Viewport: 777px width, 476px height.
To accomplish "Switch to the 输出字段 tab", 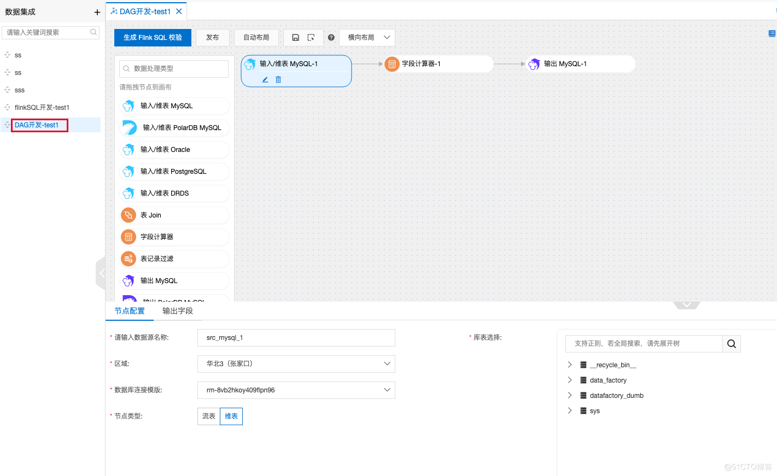I will click(x=178, y=311).
